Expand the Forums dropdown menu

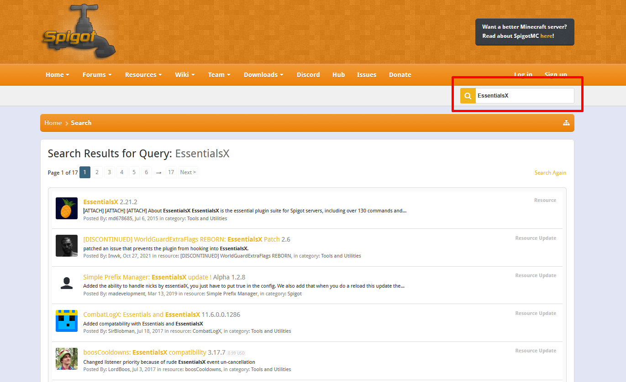pyautogui.click(x=97, y=75)
